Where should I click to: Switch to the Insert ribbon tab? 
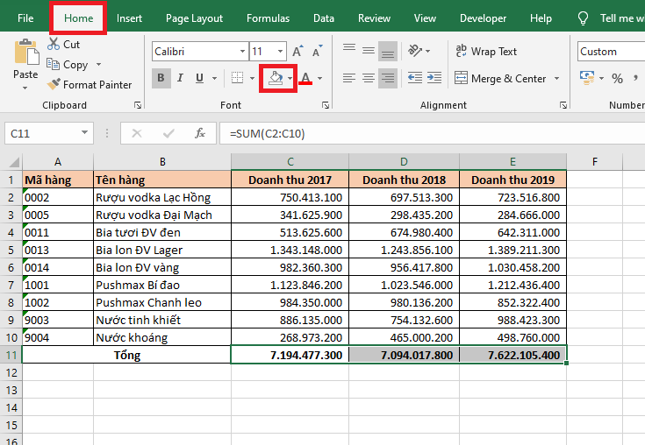pyautogui.click(x=129, y=18)
